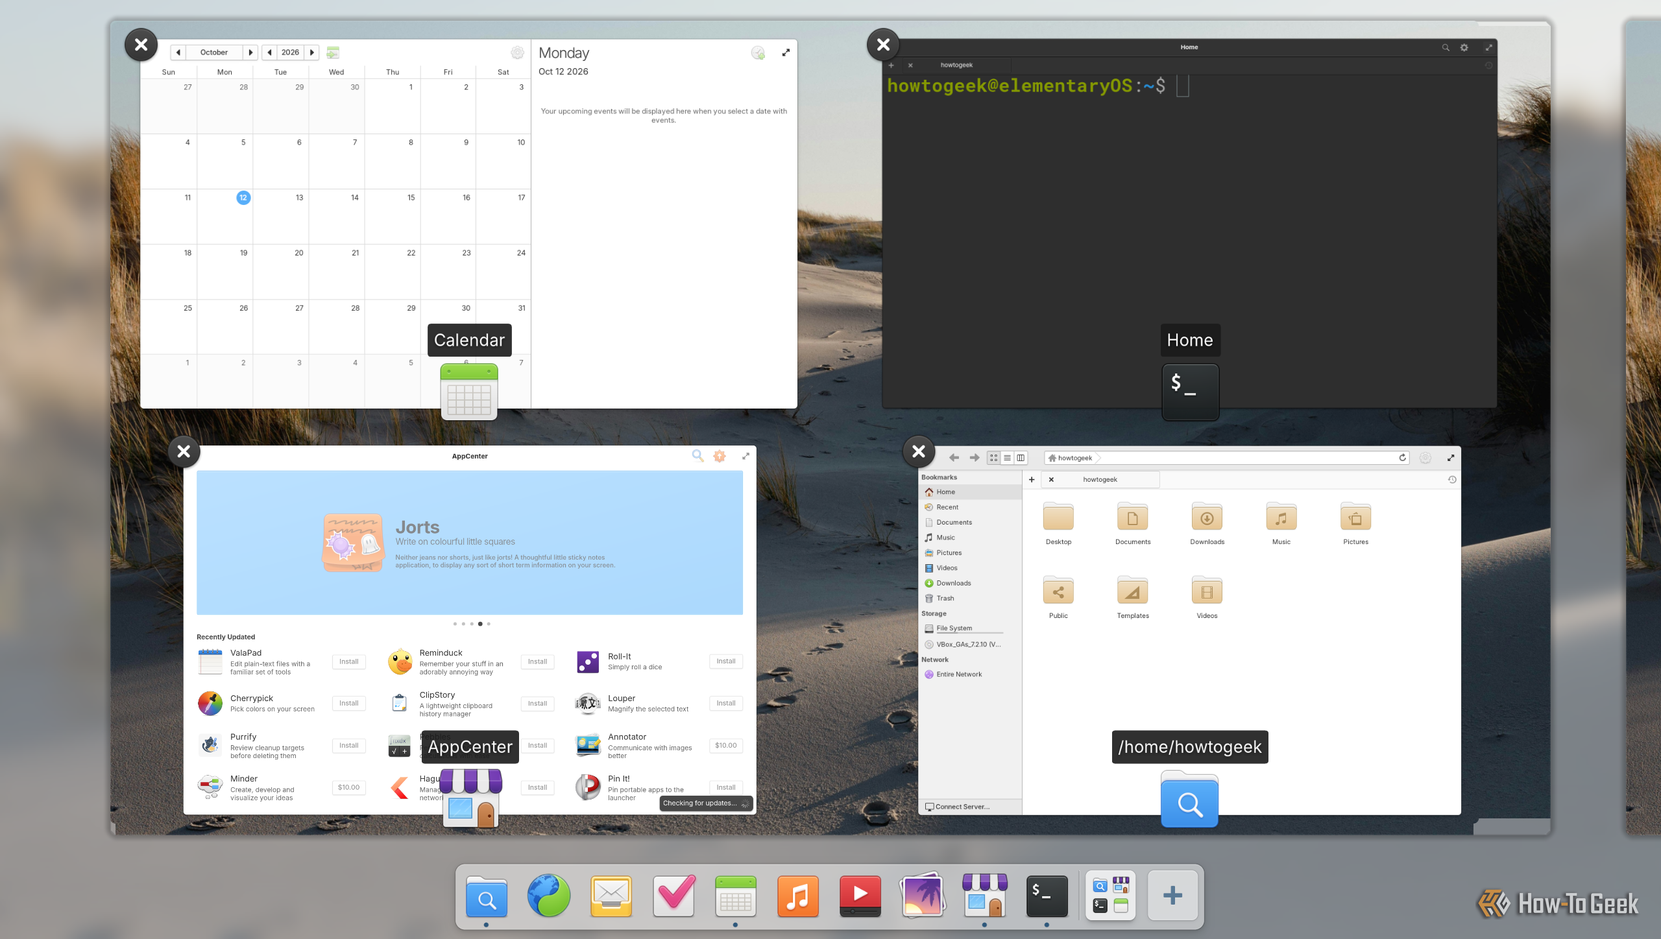The image size is (1661, 939).
Task: Open File System under Storage
Action: 969,628
